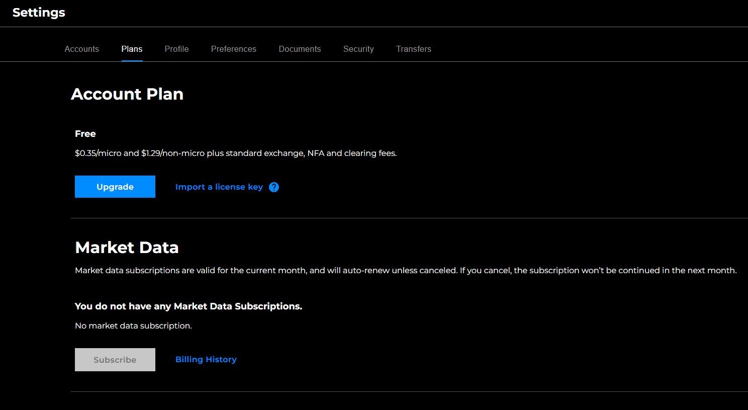
Task: Open the Billing History link
Action: [206, 359]
